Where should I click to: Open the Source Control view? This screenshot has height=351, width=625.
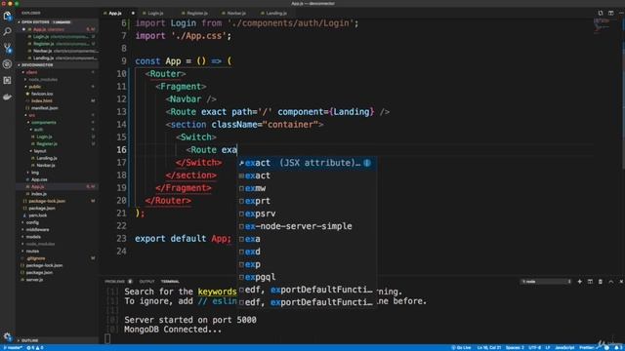click(7, 48)
